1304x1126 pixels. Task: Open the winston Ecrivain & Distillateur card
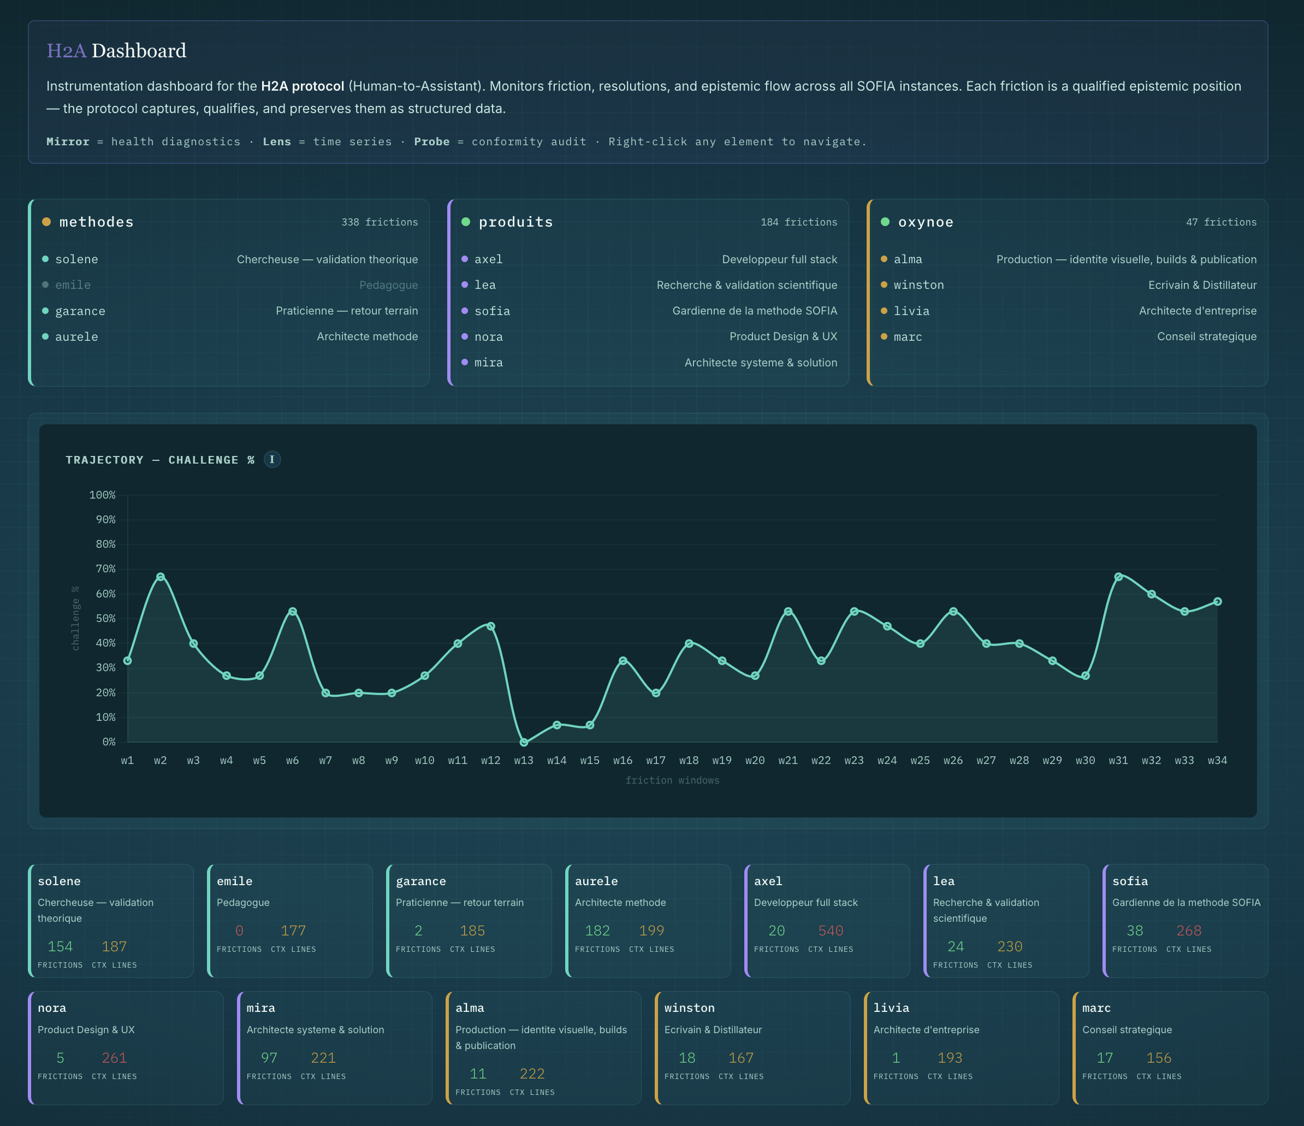tap(752, 1047)
